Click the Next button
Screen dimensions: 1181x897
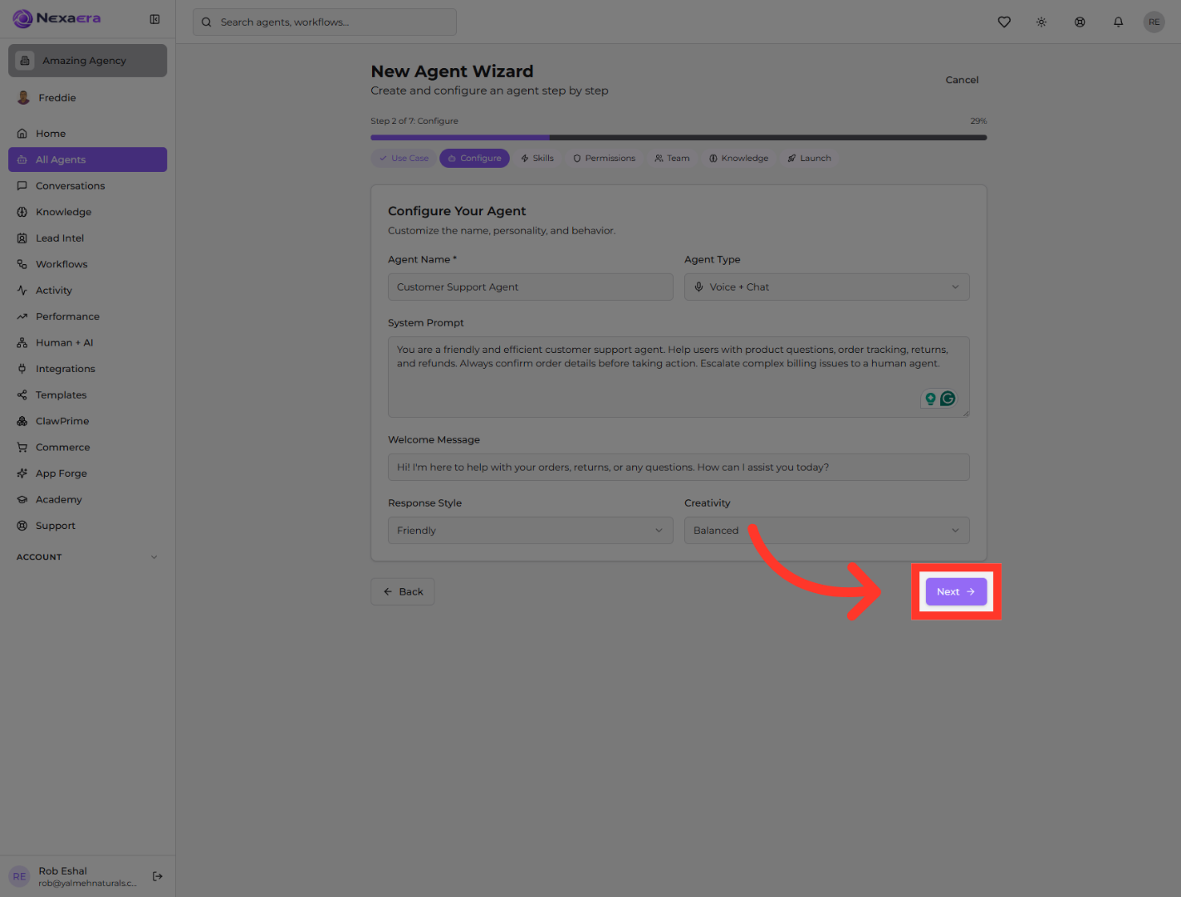coord(956,592)
